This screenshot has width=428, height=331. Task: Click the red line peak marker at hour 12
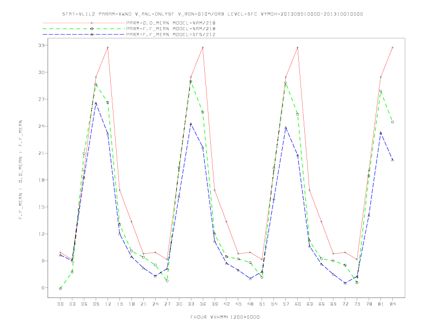point(108,48)
